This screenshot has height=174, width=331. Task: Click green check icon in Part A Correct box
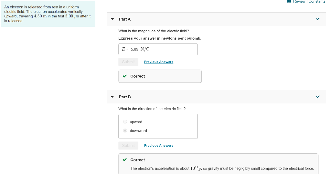125,76
